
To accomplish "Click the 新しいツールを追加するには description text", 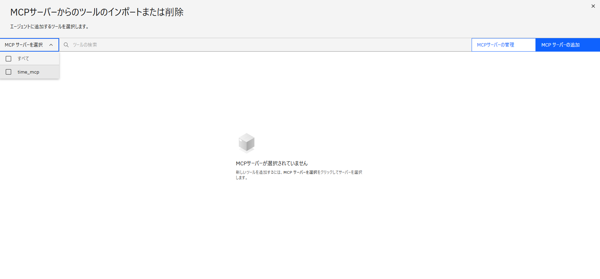I will pos(259,172).
